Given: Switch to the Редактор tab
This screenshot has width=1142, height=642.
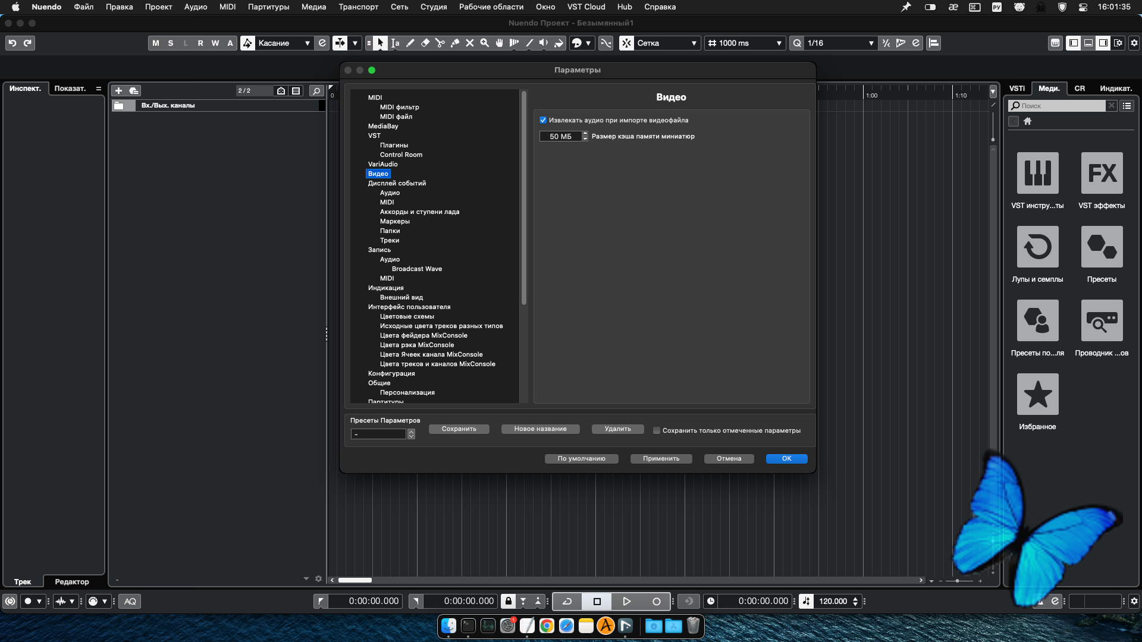Looking at the screenshot, I should point(72,582).
